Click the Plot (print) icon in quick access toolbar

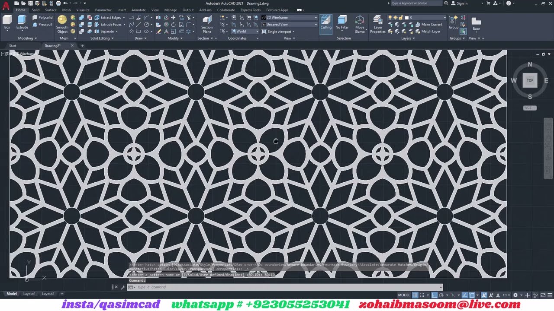click(x=58, y=3)
